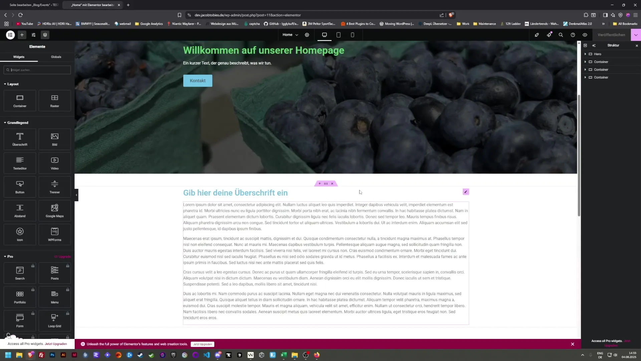Select the Überschrift widget
Viewport: 641px width, 361px height.
tap(19, 139)
